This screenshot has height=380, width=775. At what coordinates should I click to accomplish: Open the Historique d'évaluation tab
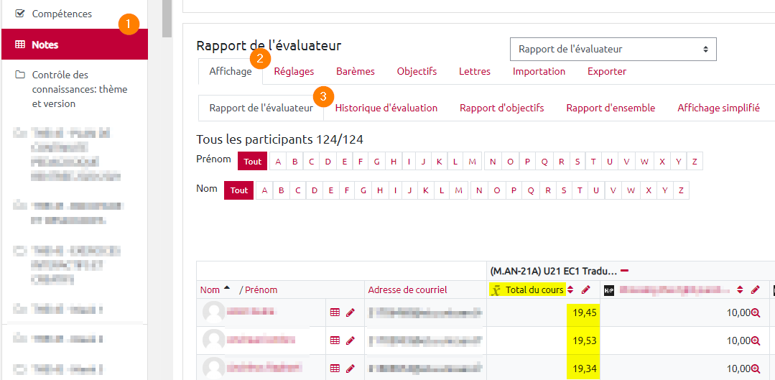[x=386, y=108]
